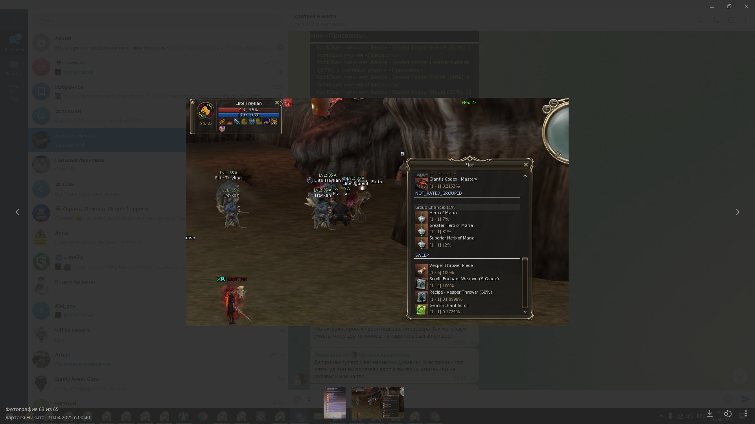Go to the next photo
Viewport: 755px width, 424px height.
738,212
